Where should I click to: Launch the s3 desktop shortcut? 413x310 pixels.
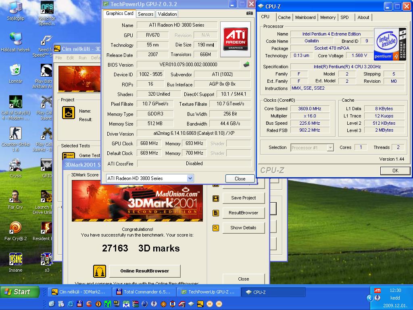point(47,260)
